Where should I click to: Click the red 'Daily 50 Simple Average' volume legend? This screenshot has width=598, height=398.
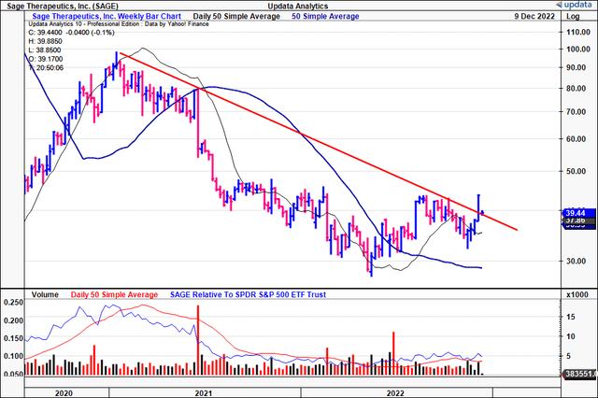(114, 294)
